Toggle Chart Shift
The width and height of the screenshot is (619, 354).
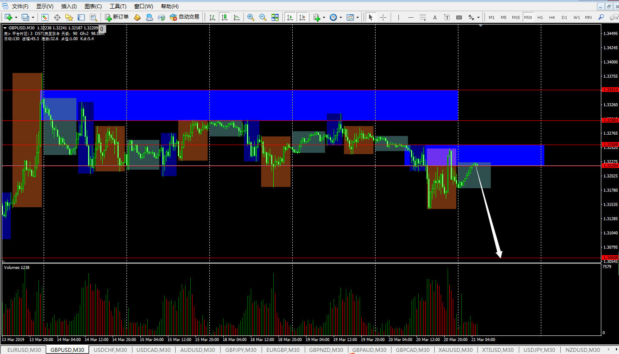click(x=302, y=17)
